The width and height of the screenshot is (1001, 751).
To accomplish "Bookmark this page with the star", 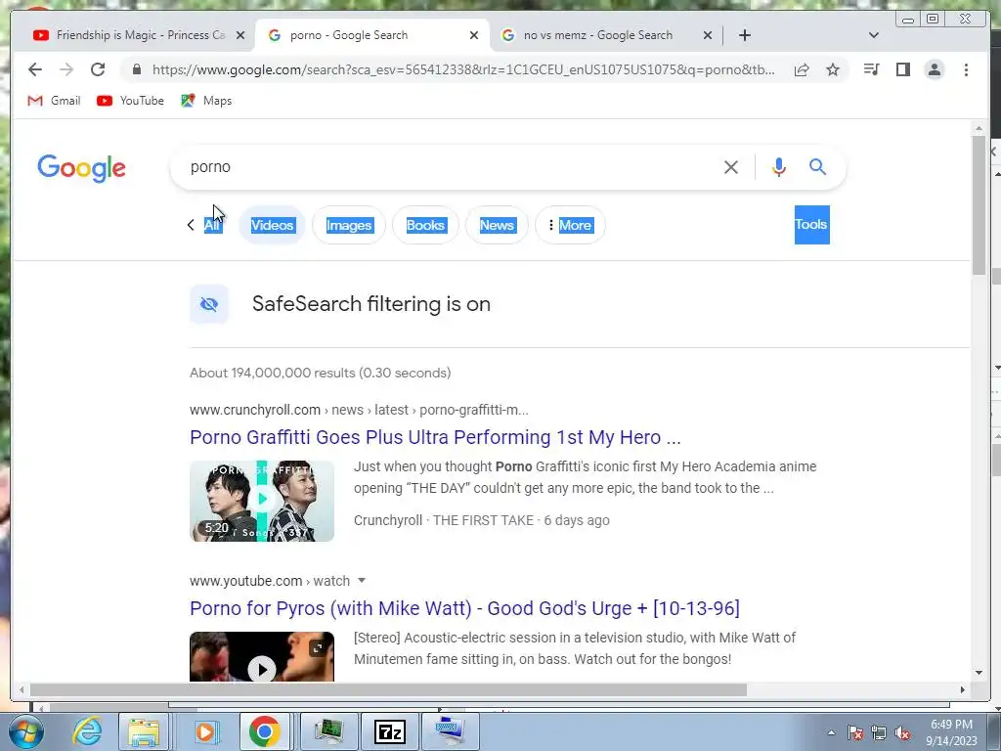I will coord(833,69).
